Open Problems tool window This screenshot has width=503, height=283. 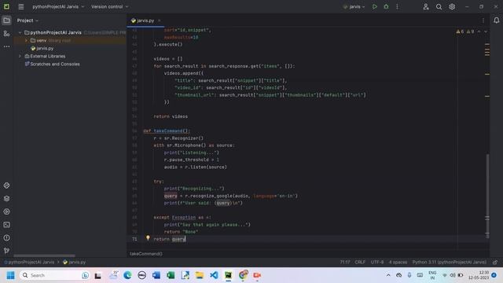coord(6,237)
